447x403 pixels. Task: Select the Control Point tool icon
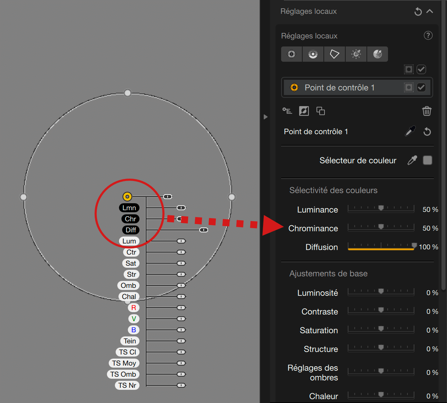292,54
